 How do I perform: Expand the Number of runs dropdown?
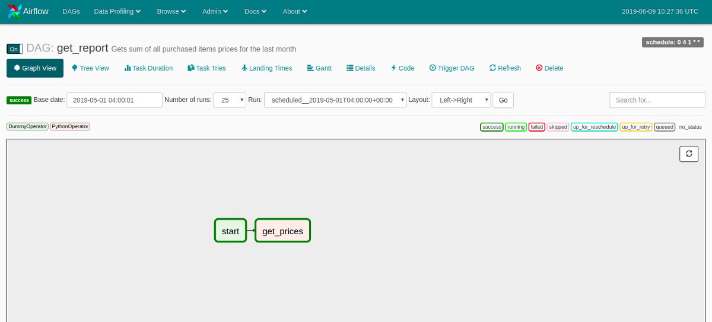[x=229, y=100]
